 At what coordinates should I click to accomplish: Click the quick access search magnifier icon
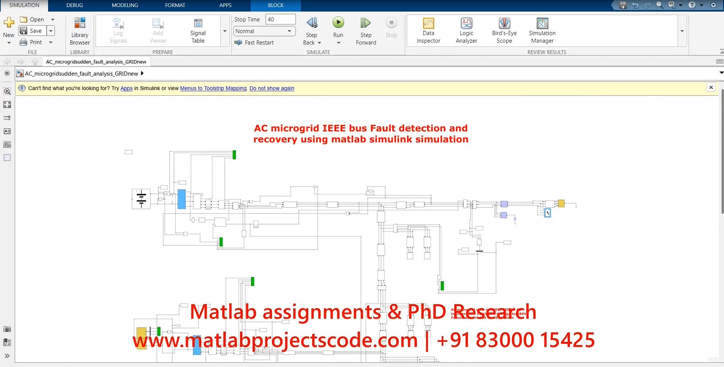click(x=659, y=5)
